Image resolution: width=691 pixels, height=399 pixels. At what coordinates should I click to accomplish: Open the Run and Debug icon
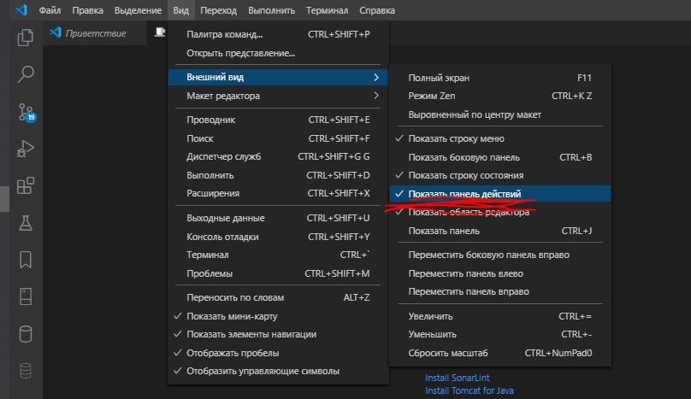click(x=26, y=149)
